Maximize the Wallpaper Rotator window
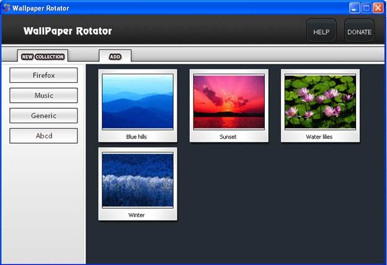The width and height of the screenshot is (387, 265). pos(367,8)
